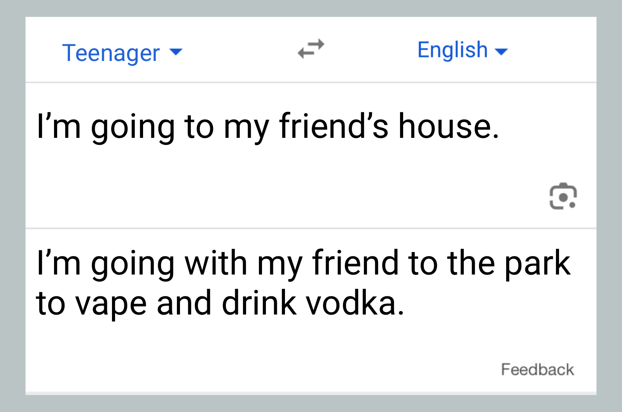Viewport: 622px width, 412px height.
Task: Select the "English" language label
Action: pos(453,50)
